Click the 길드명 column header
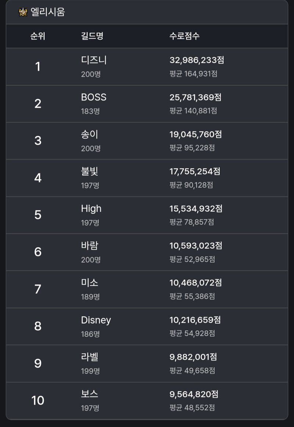294x427 pixels. pos(92,36)
